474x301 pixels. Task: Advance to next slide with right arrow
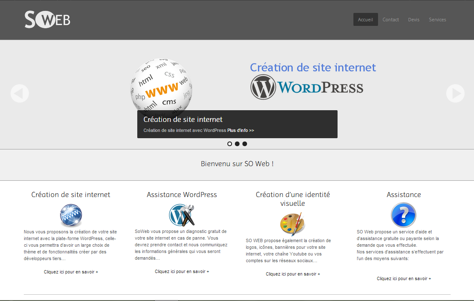click(x=455, y=94)
